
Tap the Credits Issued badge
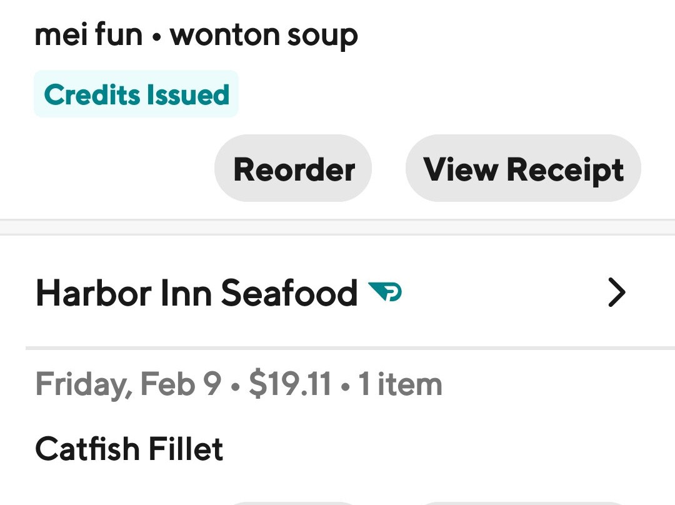[x=136, y=94]
